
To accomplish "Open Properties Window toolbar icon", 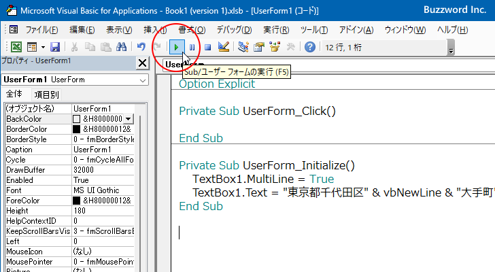I will (x=259, y=47).
